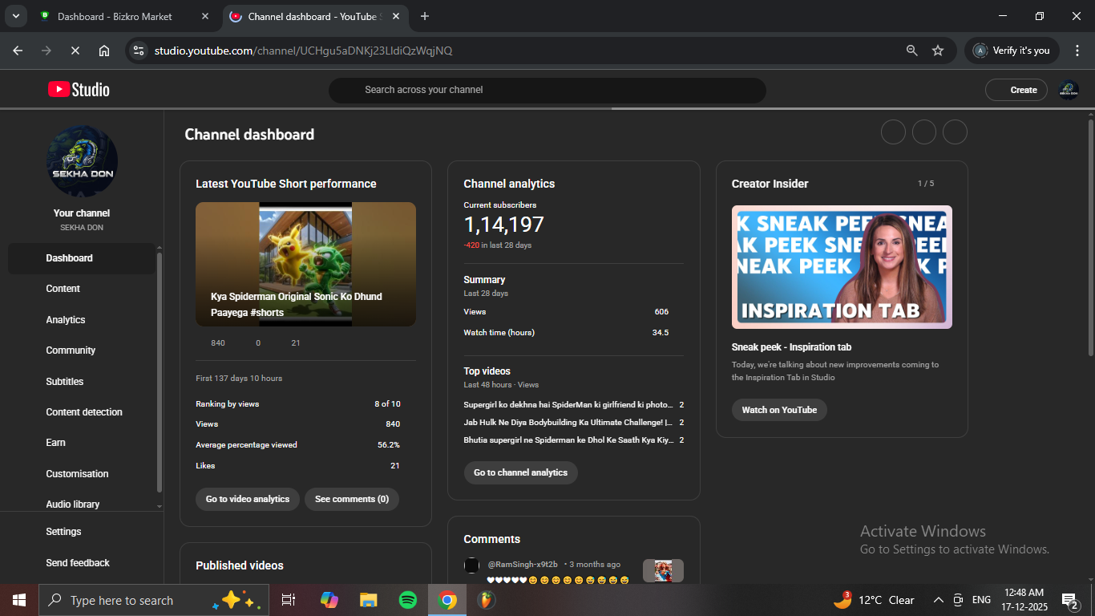This screenshot has height=616, width=1095.
Task: Click the Search across your channel field
Action: pyautogui.click(x=547, y=90)
